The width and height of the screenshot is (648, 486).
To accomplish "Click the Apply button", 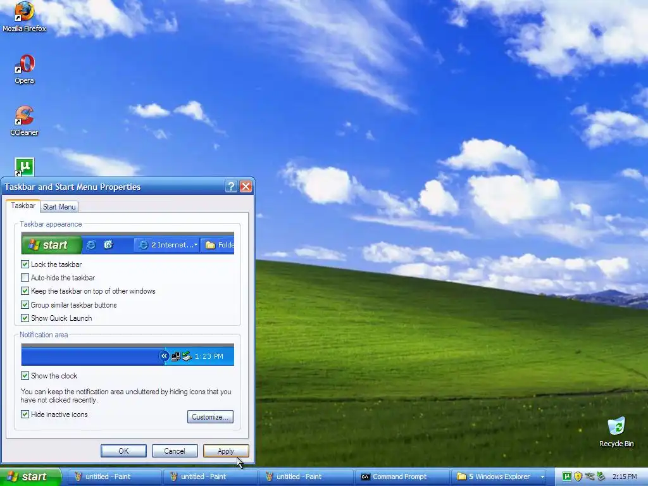I will 226,451.
